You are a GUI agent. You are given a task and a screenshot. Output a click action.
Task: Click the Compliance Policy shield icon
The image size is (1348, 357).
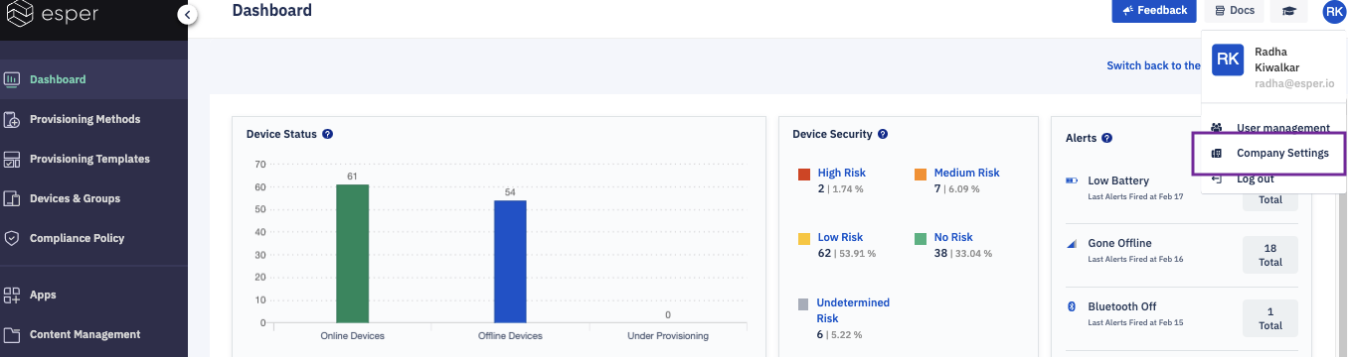click(x=12, y=239)
